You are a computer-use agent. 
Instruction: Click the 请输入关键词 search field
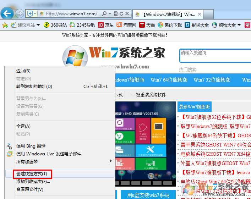click(x=215, y=55)
